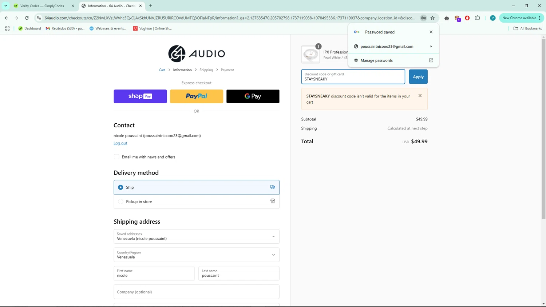Bookmark this page with the star icon
546x307 pixels.
tap(432, 18)
